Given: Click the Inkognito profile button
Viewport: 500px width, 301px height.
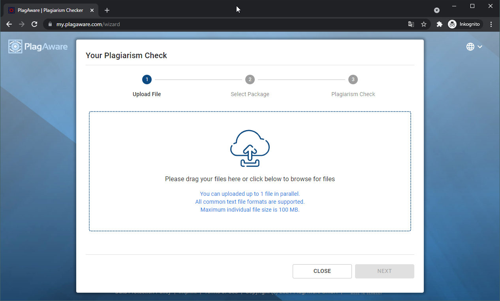Looking at the screenshot, I should pyautogui.click(x=464, y=24).
